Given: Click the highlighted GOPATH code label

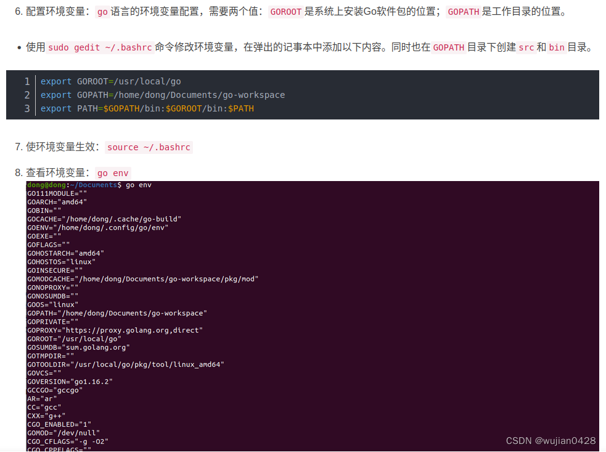Looking at the screenshot, I should pos(463,11).
